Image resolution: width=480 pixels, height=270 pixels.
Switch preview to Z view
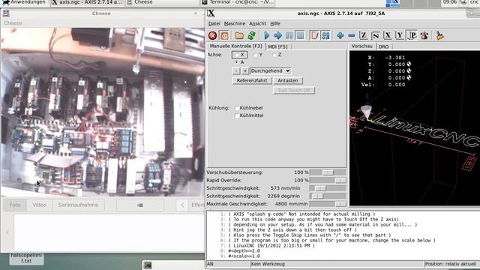click(x=363, y=35)
